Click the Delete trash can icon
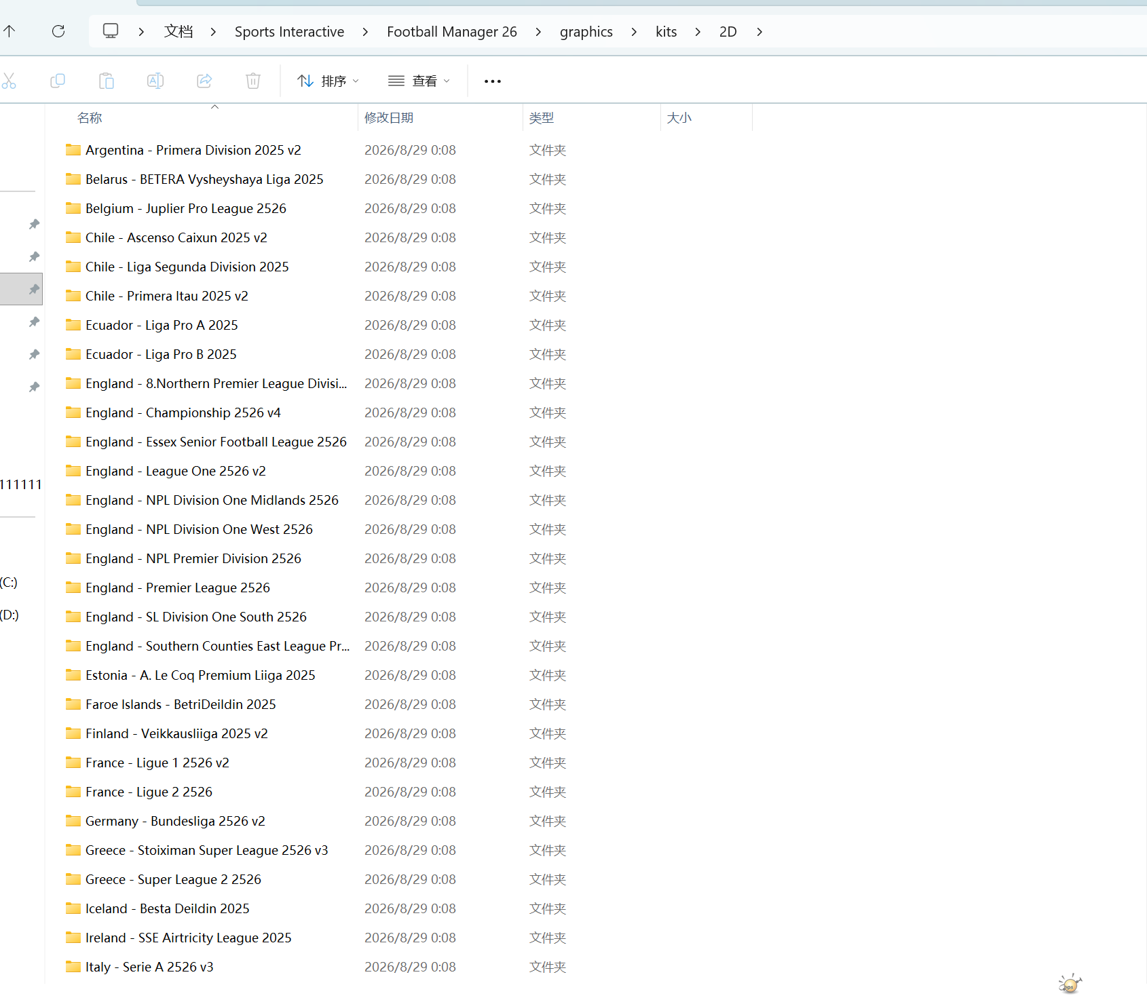The height and width of the screenshot is (1000, 1147). click(x=253, y=81)
